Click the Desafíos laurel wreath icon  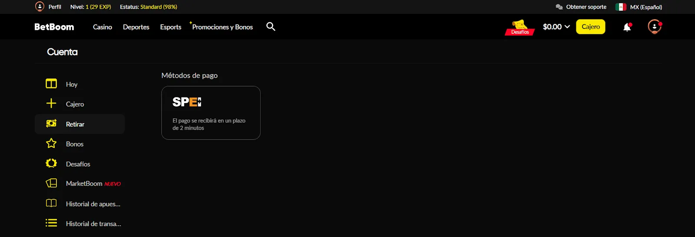(51, 163)
